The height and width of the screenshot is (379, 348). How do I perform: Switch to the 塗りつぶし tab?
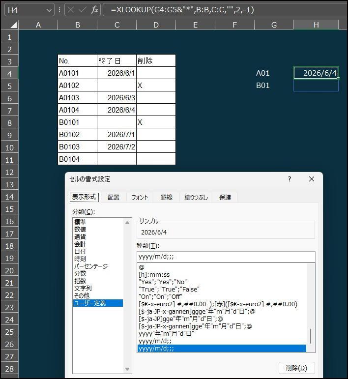(x=196, y=198)
